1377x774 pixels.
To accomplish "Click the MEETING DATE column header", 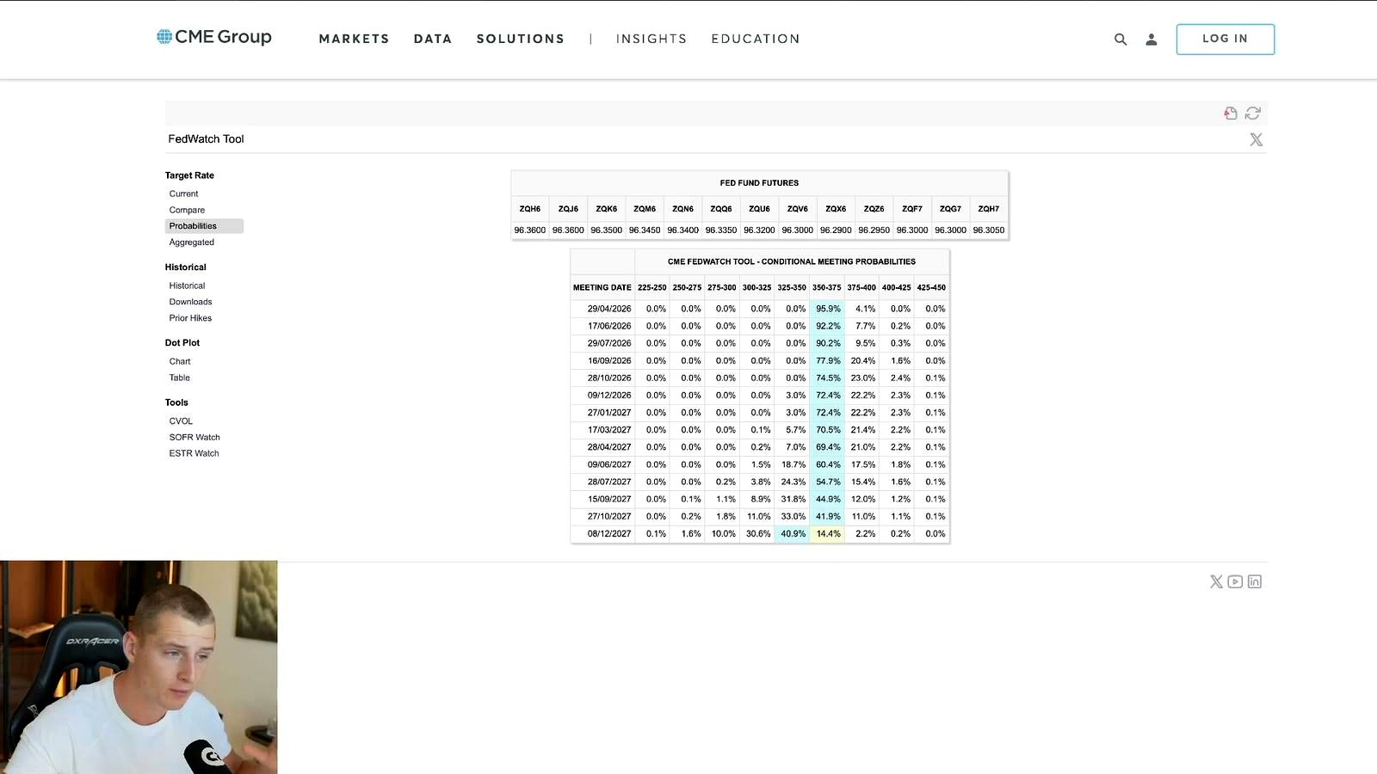I will pyautogui.click(x=602, y=288).
